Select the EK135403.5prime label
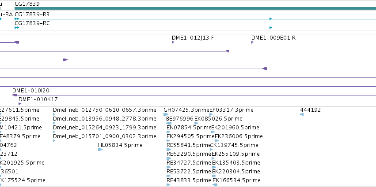The image size is (376, 187). tap(236, 163)
